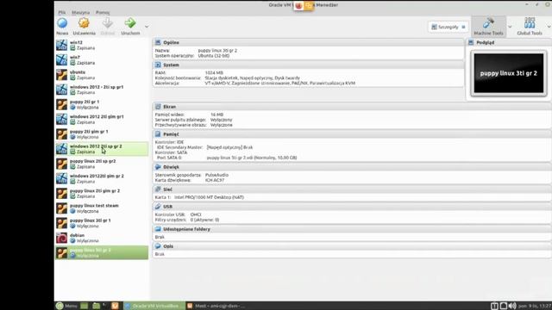Open file manager folder icon in taskbar
This screenshot has height=310, width=552.
click(96, 306)
